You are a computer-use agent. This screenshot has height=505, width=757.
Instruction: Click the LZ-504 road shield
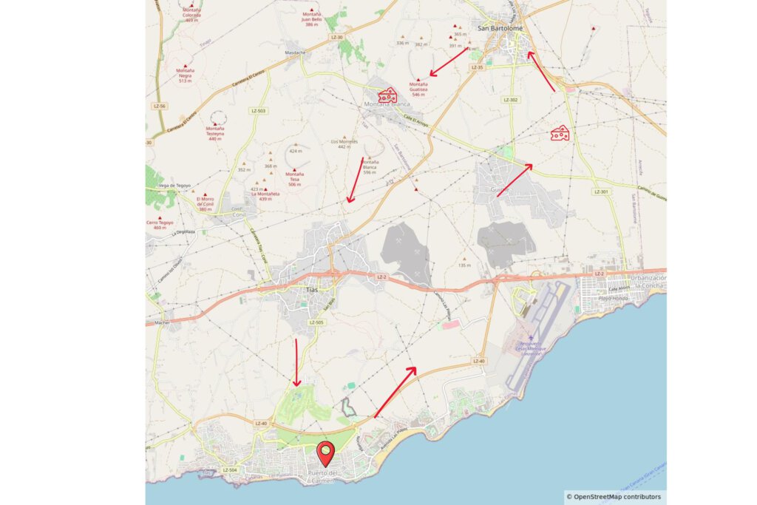231,470
